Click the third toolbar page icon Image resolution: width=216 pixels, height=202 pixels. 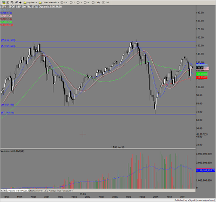coord(12,3)
